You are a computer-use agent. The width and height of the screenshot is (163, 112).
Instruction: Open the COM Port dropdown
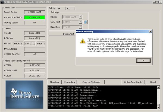pos(80,22)
